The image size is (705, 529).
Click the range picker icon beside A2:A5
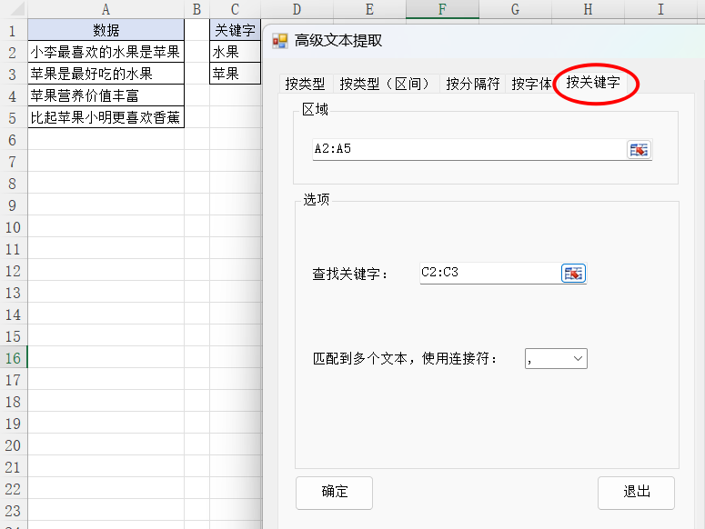tap(639, 150)
